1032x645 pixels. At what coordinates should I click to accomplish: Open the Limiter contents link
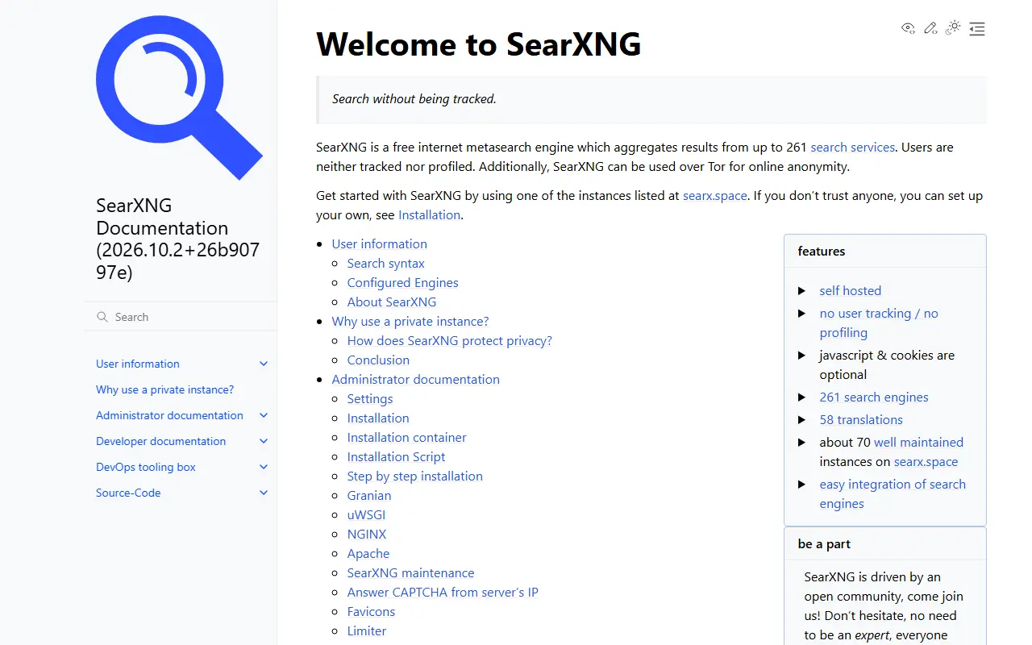(367, 631)
